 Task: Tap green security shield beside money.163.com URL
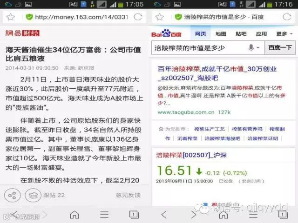tap(29, 17)
